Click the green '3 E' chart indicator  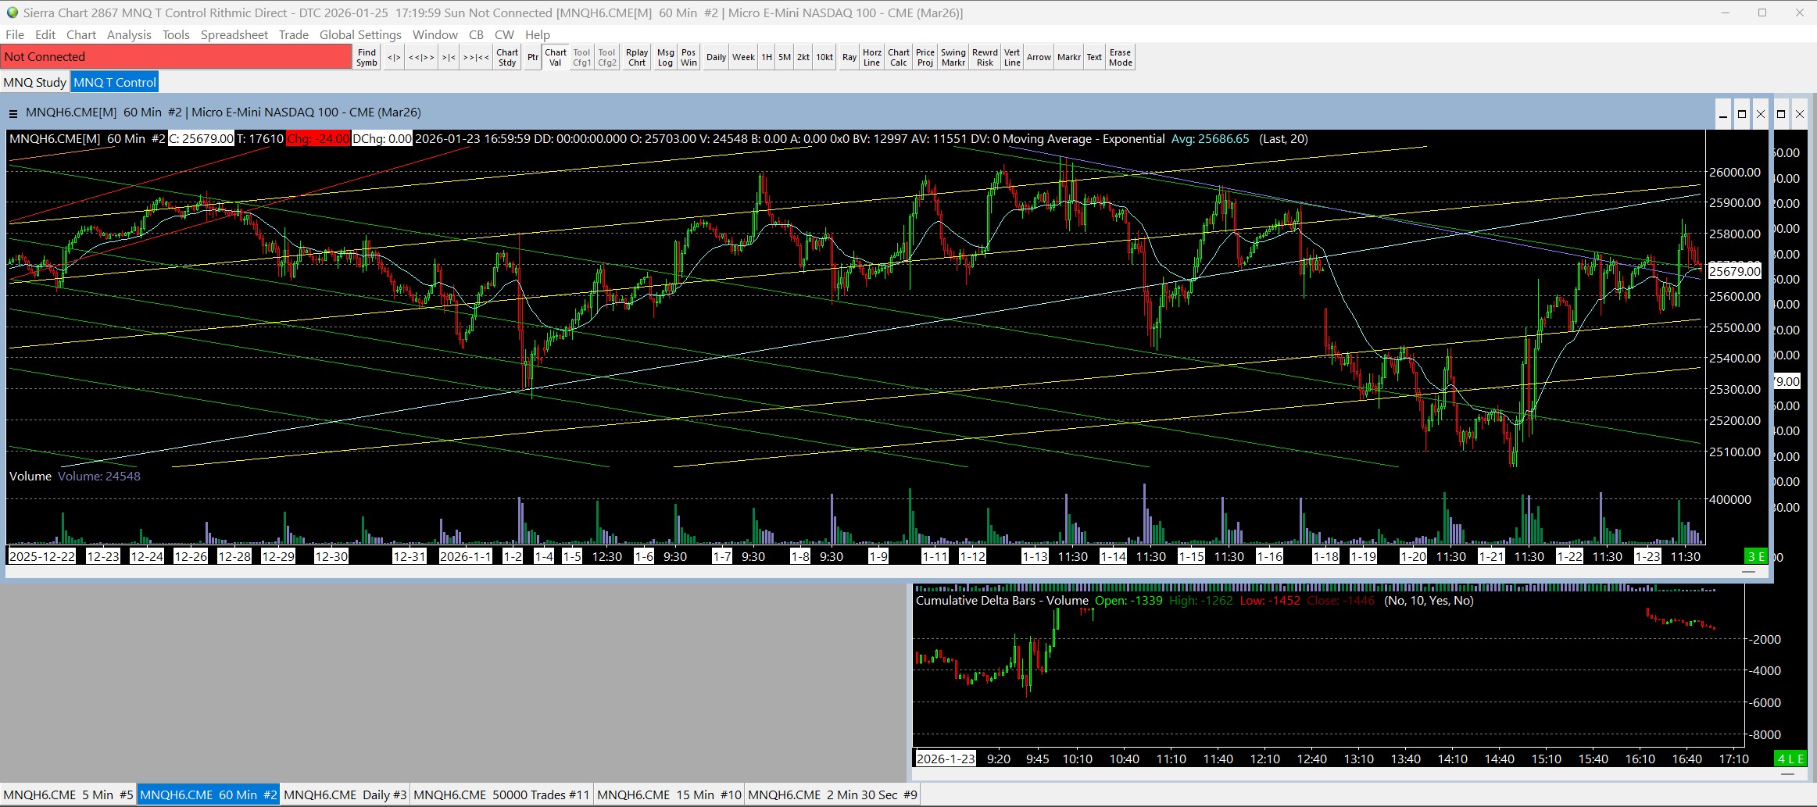1756,556
